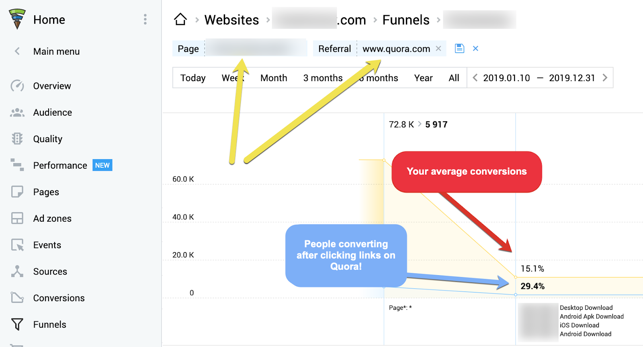Save the current filter with disk icon

point(459,49)
